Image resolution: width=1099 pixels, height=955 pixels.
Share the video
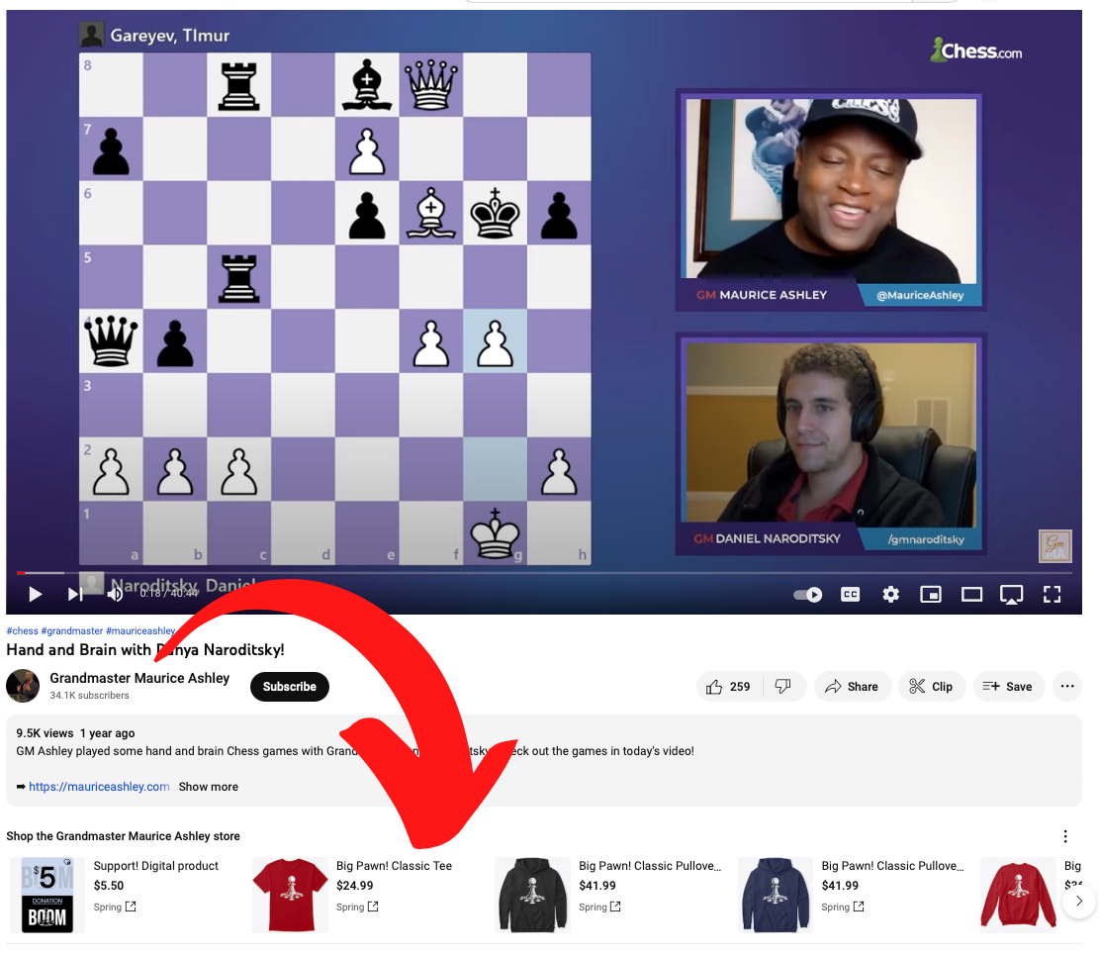(853, 687)
